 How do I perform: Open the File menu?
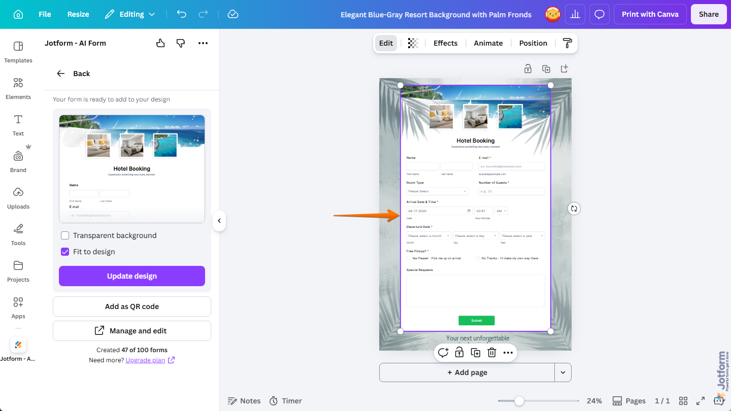(45, 14)
